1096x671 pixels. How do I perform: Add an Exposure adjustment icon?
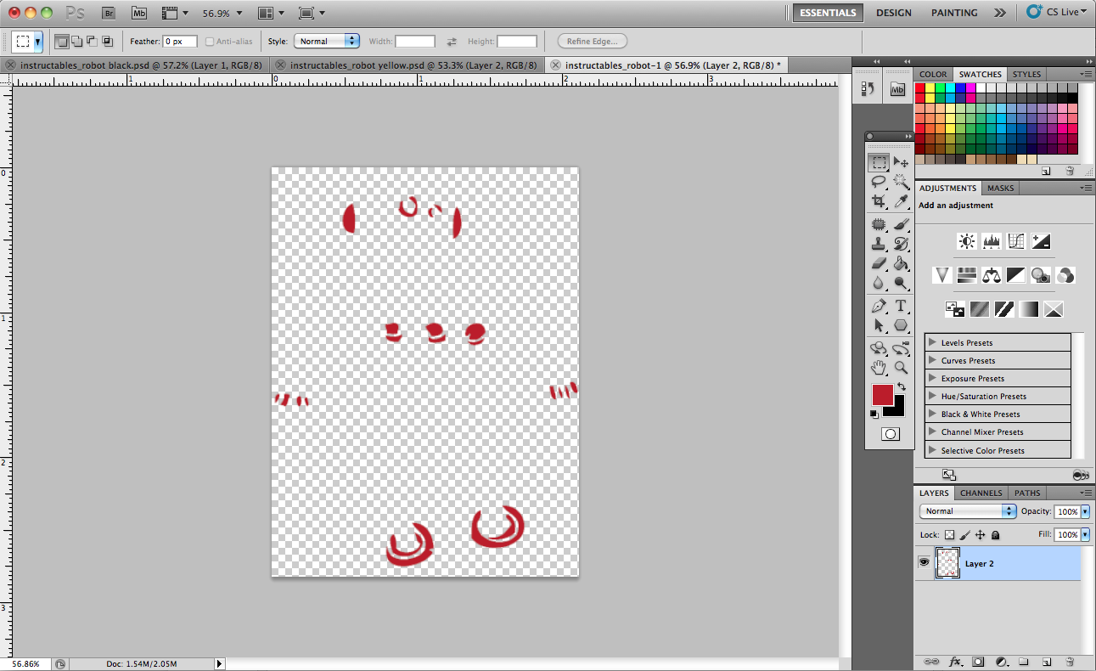[1041, 241]
